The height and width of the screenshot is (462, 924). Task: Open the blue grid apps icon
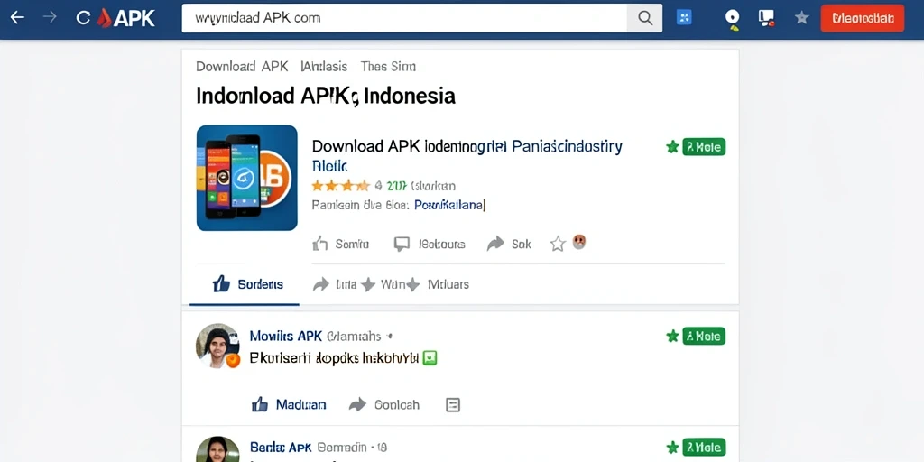point(684,18)
